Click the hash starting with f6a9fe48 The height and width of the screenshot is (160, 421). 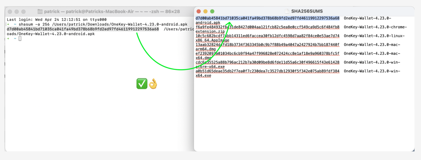point(267,27)
